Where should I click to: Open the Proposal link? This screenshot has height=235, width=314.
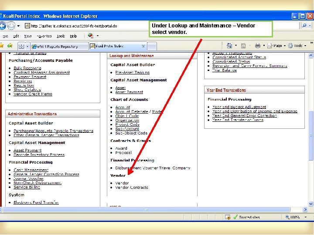click(123, 153)
